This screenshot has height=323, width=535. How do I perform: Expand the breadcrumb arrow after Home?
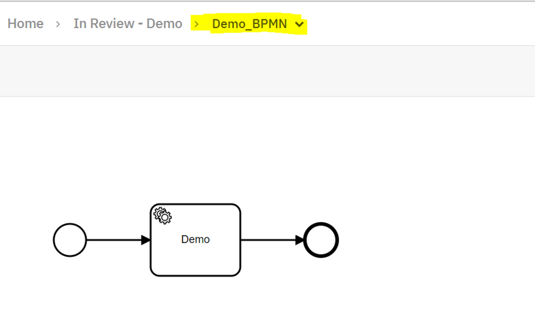coord(57,24)
